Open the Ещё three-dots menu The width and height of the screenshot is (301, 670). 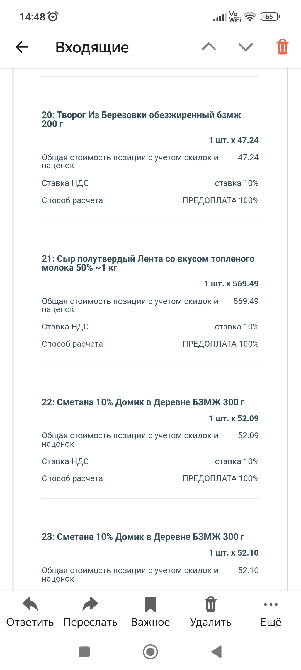coord(271,604)
